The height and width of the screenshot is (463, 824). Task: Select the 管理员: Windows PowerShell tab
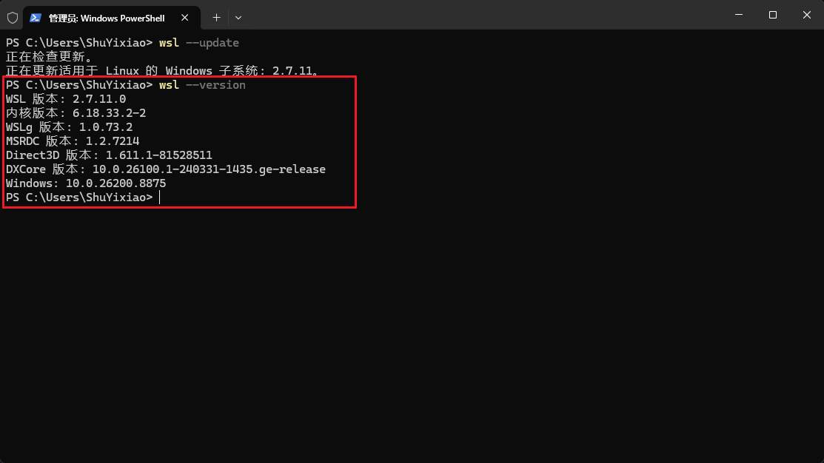(111, 18)
